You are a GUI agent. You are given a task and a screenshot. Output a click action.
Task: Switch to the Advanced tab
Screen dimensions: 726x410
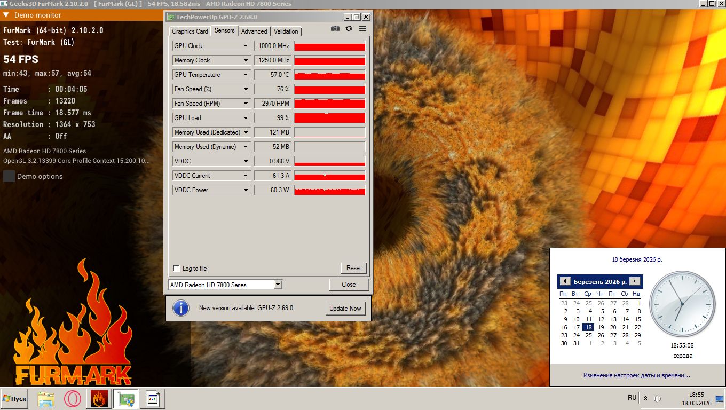click(x=254, y=31)
